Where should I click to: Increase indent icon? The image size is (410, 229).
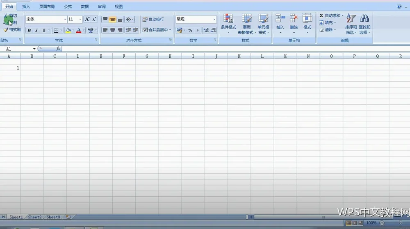[x=135, y=30]
